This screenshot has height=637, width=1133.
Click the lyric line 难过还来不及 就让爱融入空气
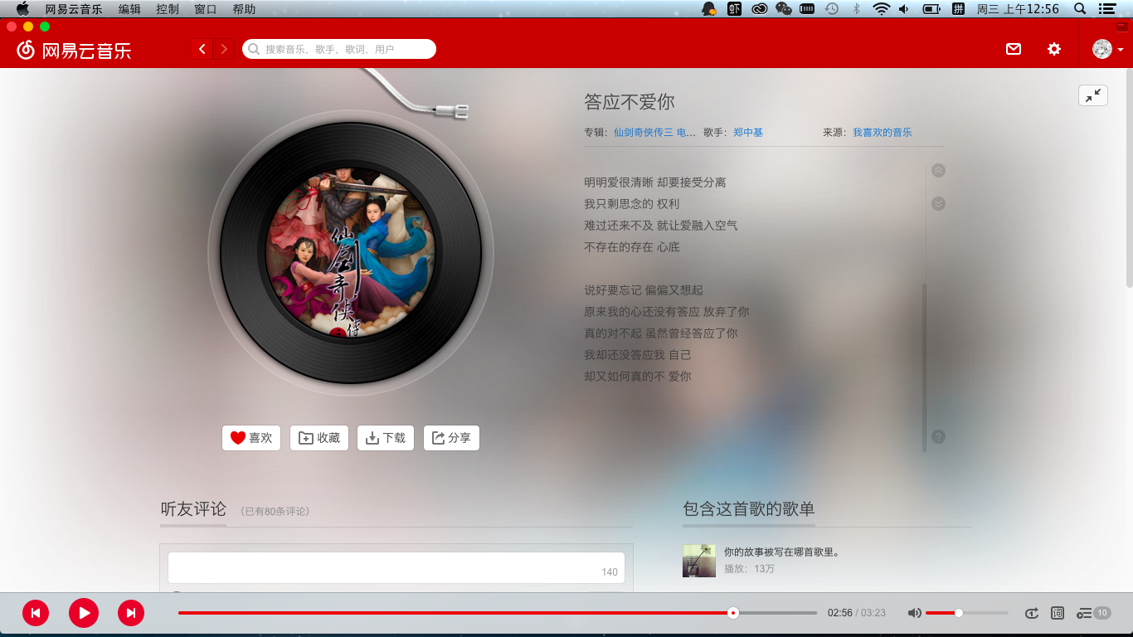660,226
